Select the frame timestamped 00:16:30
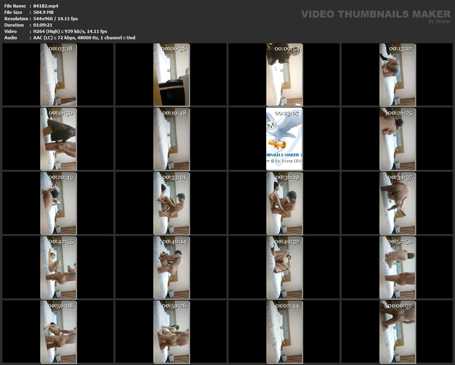The width and height of the screenshot is (455, 365). [58, 139]
